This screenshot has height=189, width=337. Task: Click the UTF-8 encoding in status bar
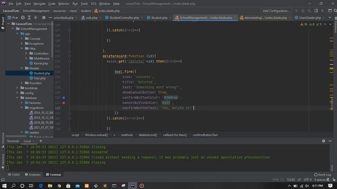point(308,180)
